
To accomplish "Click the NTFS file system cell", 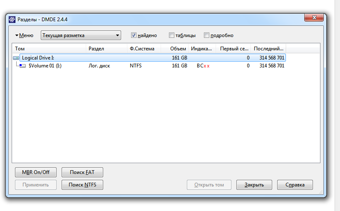I will 136,66.
